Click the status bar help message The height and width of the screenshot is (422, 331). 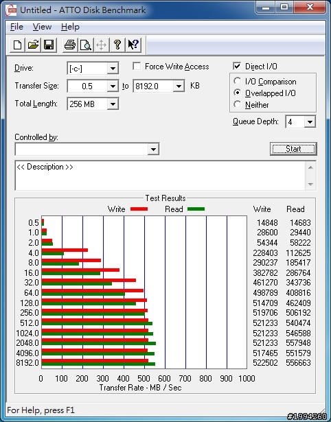[x=41, y=410]
